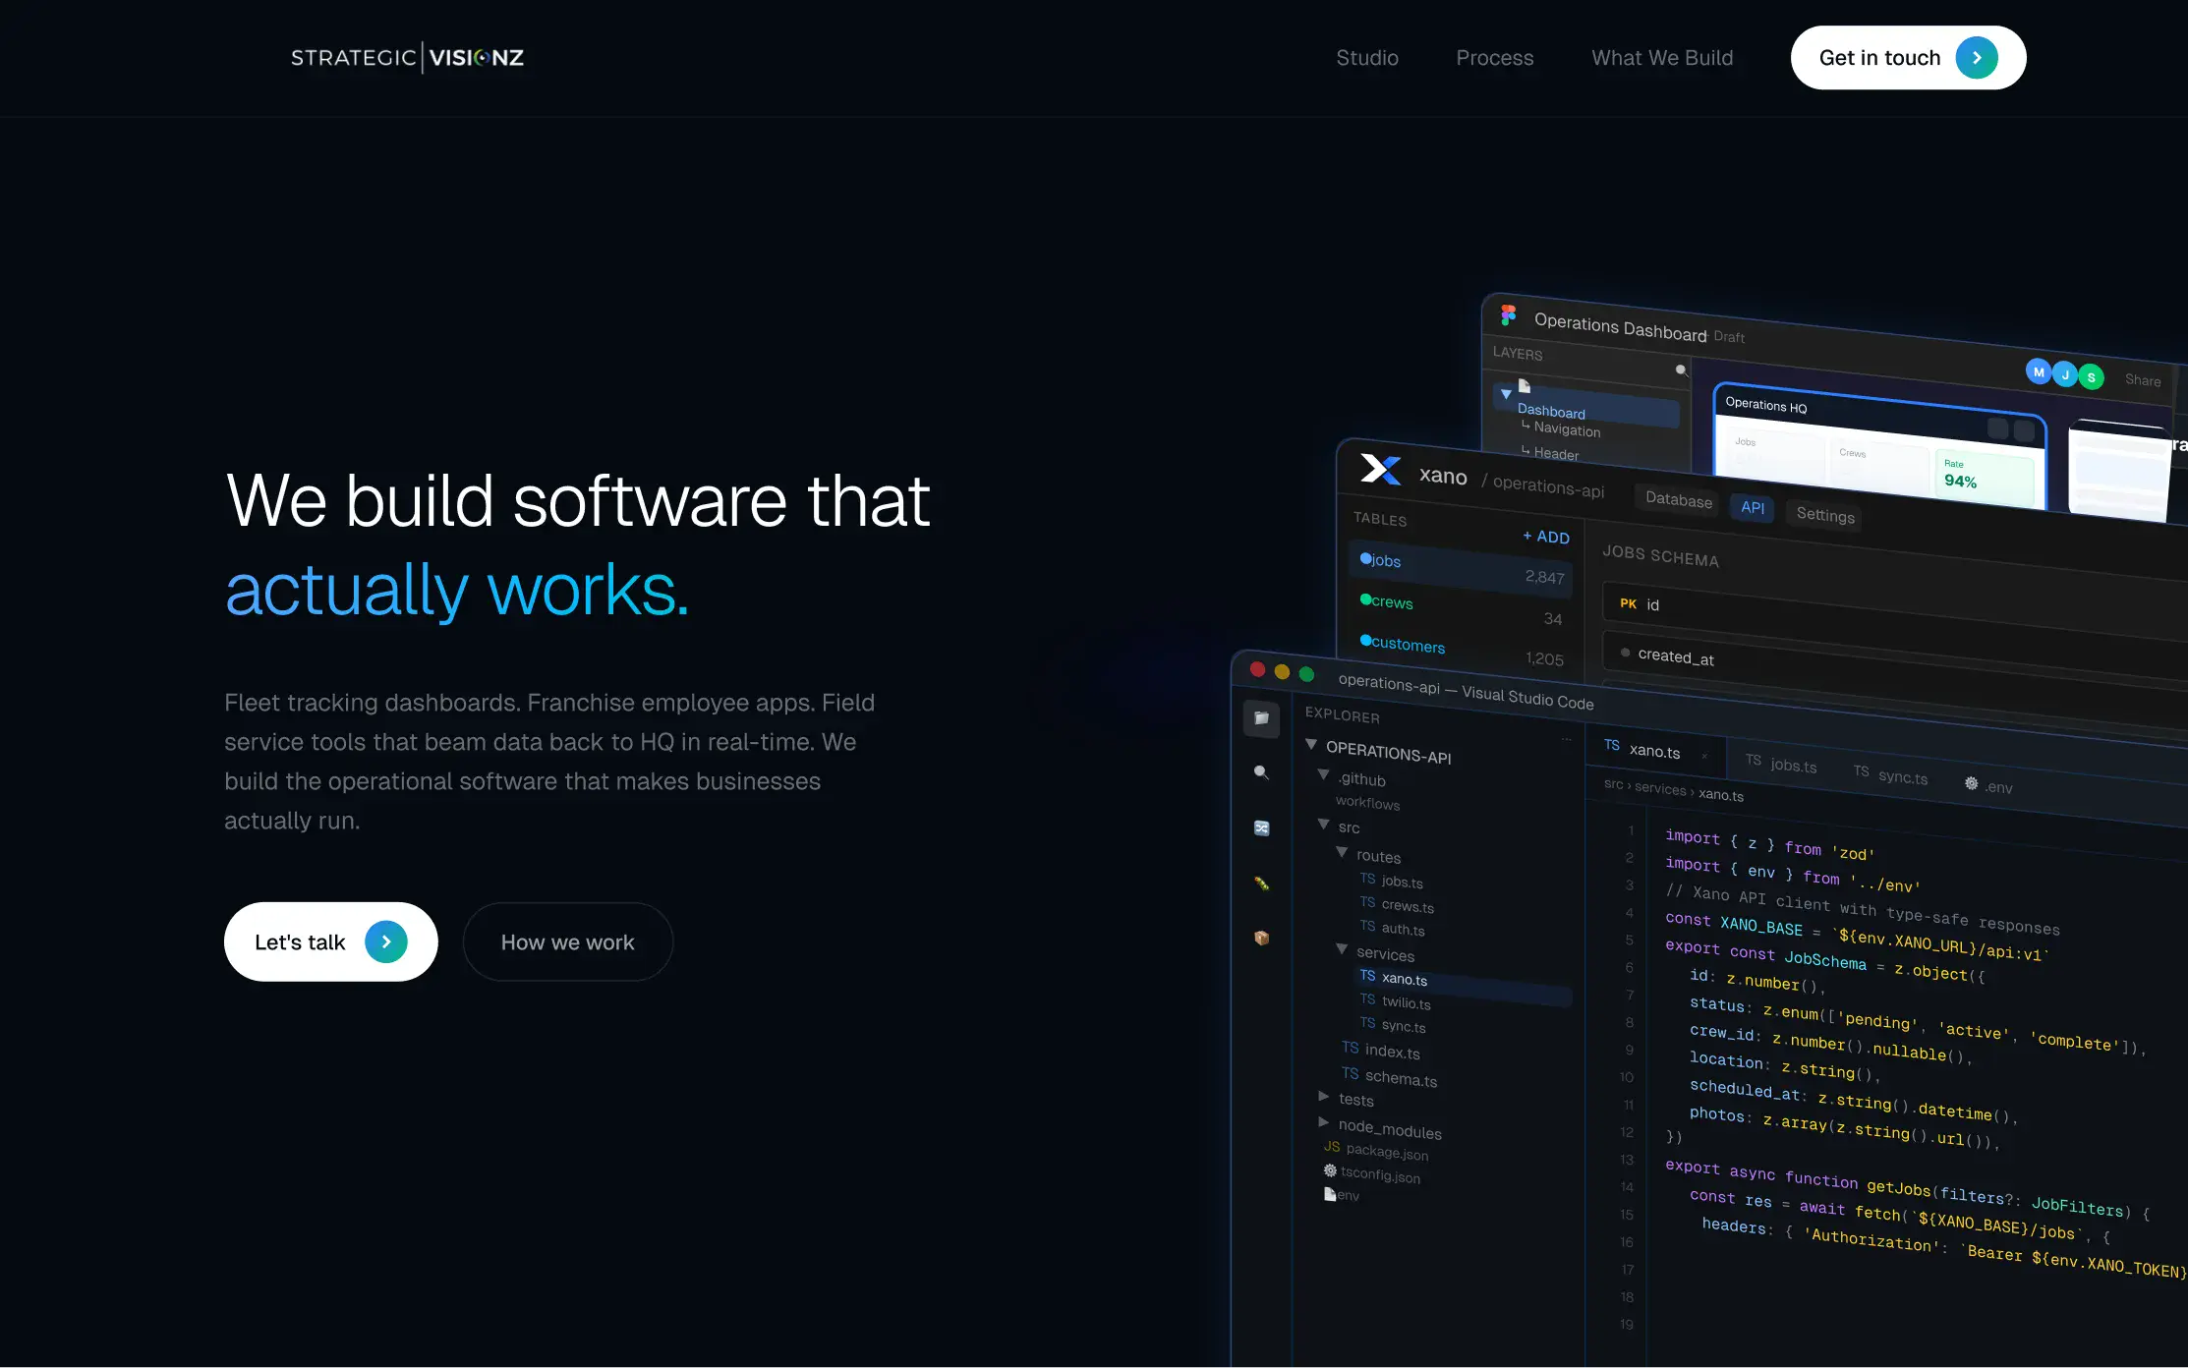Expand the tests folder in Explorer

(x=1322, y=1100)
